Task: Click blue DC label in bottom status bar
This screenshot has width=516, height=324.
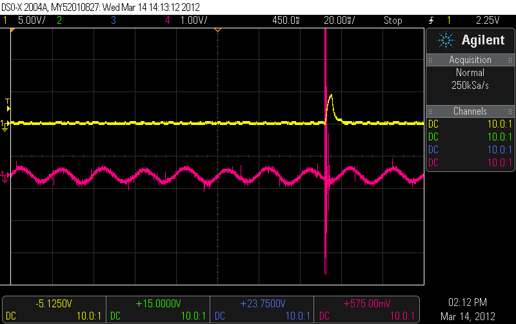Action: (x=220, y=316)
